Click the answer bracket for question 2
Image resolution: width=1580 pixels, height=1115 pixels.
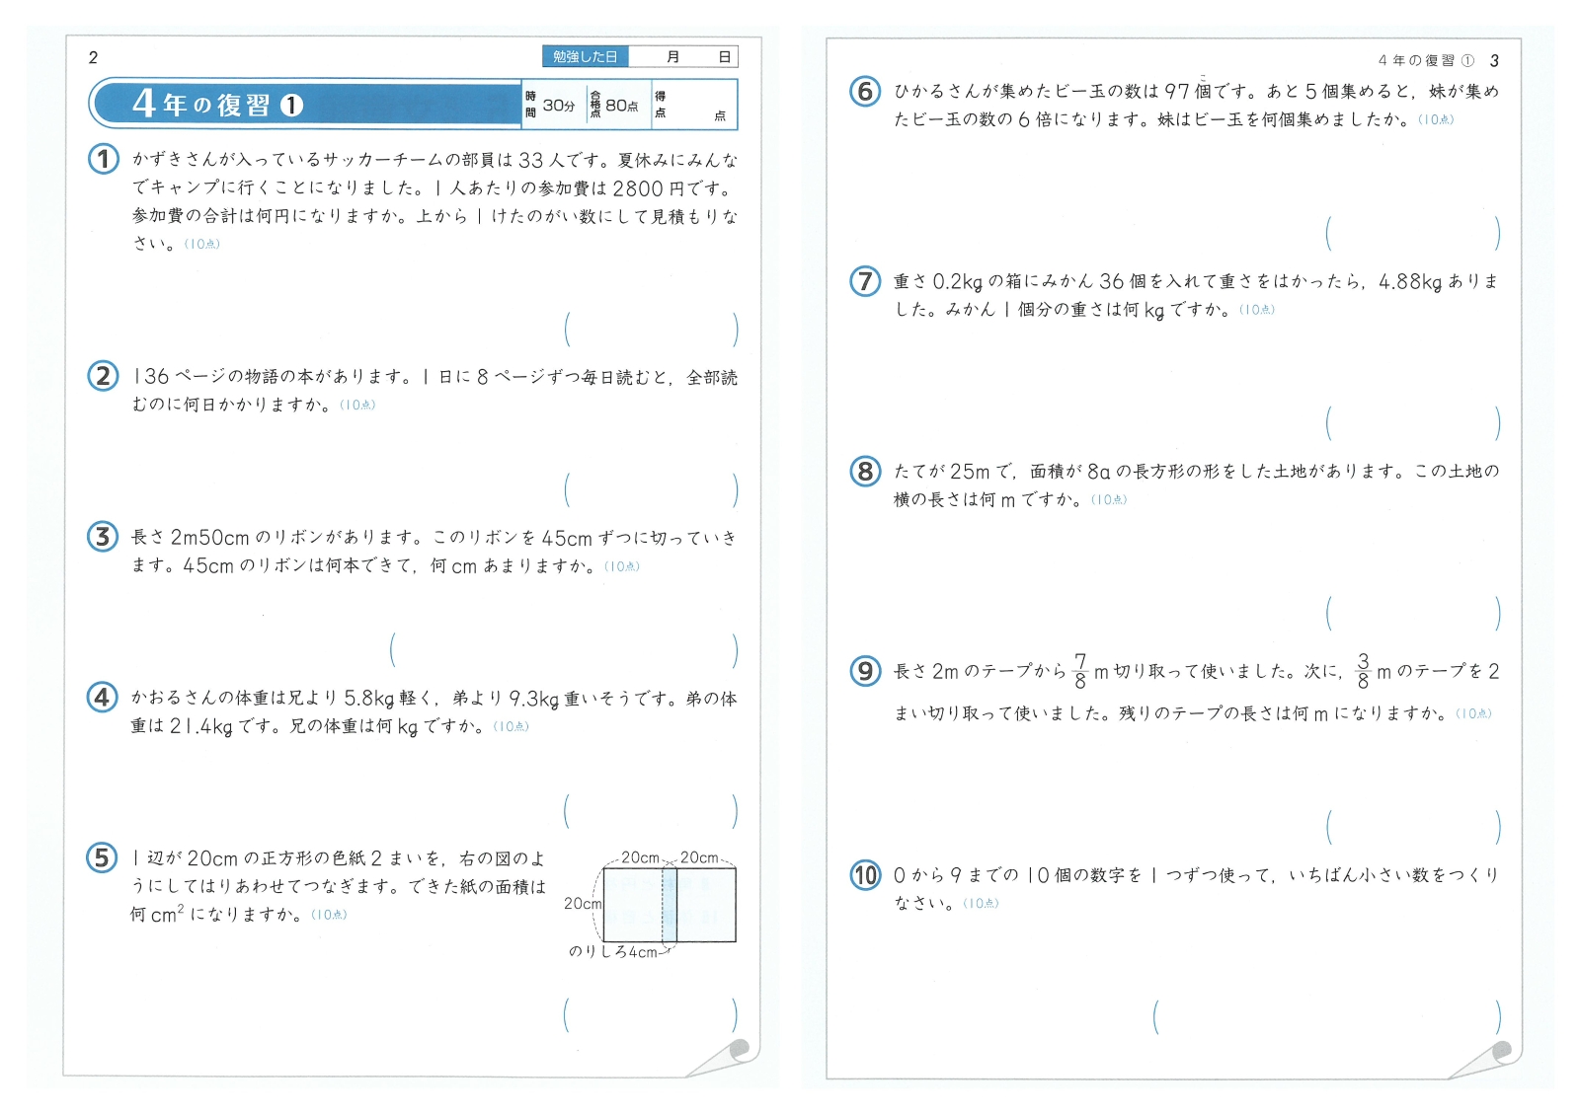[651, 490]
